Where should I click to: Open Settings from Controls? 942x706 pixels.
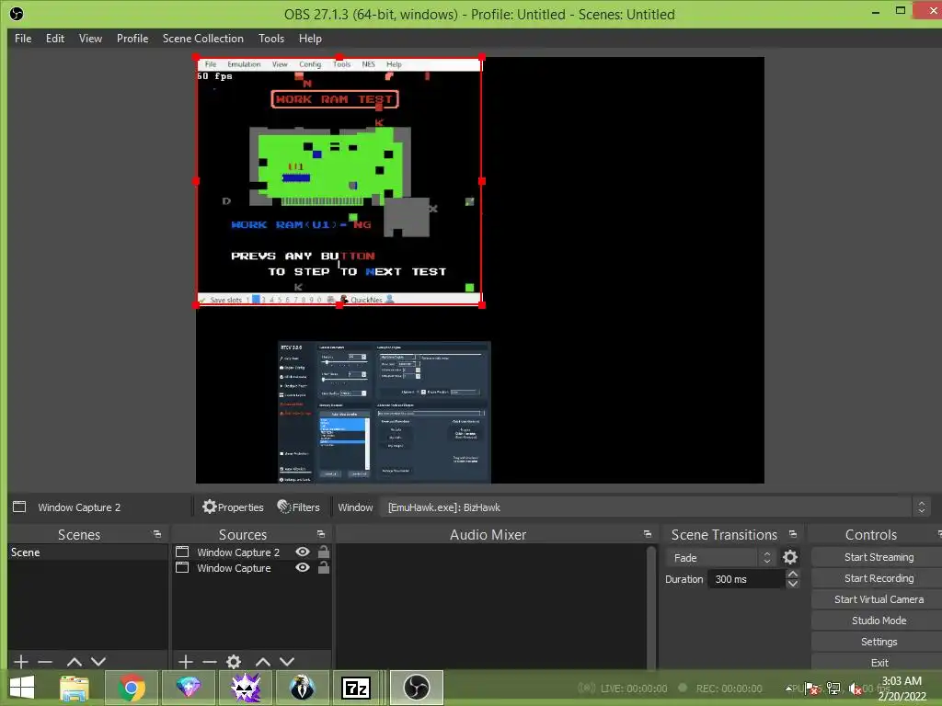[x=879, y=642]
